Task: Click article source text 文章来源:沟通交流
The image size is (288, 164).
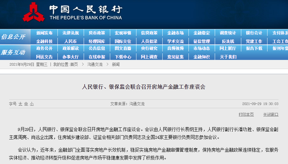Action: click(127, 104)
